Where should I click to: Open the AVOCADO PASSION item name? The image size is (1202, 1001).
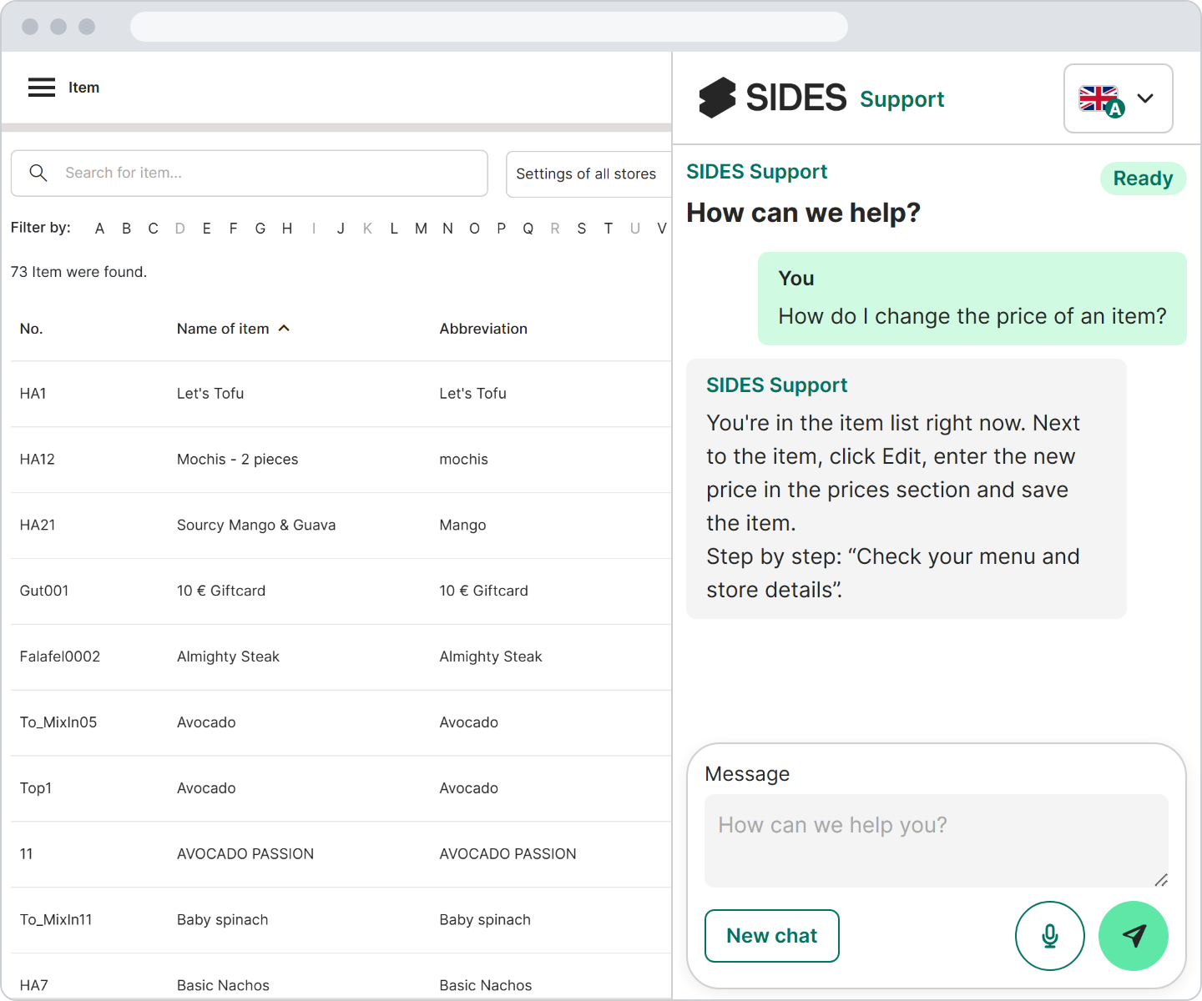(245, 854)
